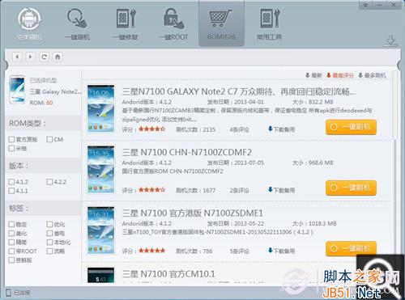Image resolution: width=405 pixels, height=300 pixels.
Task: Sort ROM list by 最高评分
Action: [x=340, y=75]
